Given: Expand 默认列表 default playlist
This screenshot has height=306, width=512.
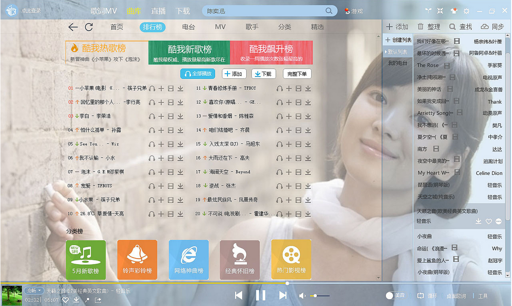Looking at the screenshot, I should point(398,52).
